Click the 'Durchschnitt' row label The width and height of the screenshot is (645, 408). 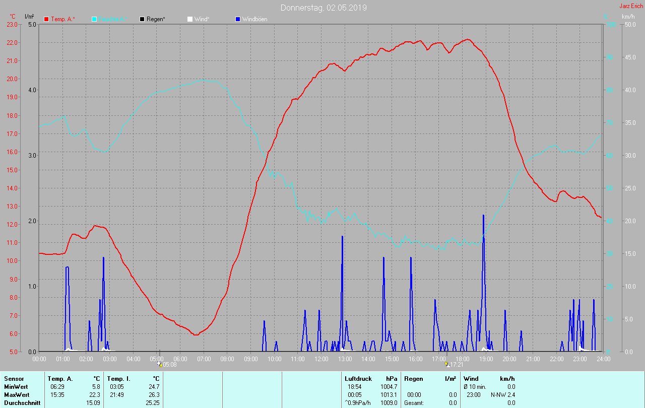(x=22, y=403)
